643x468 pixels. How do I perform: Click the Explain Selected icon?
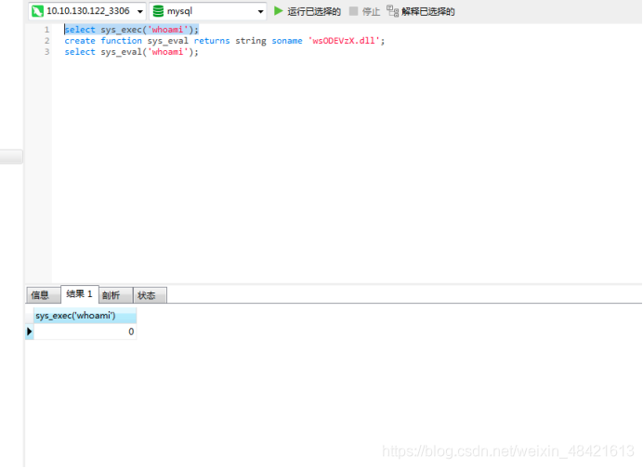click(x=392, y=11)
